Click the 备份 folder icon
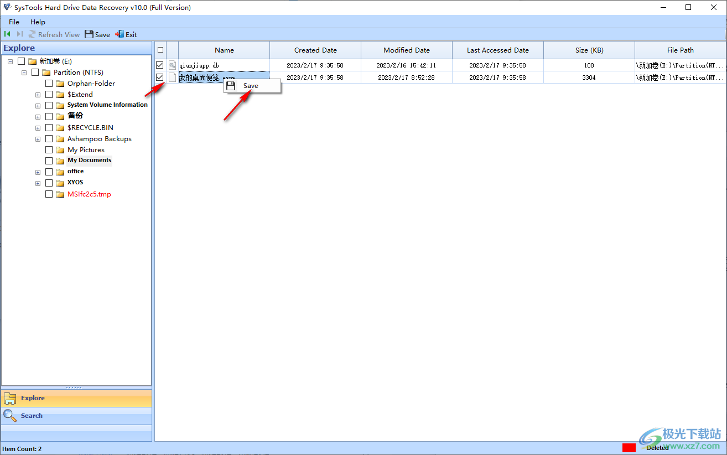 click(60, 116)
